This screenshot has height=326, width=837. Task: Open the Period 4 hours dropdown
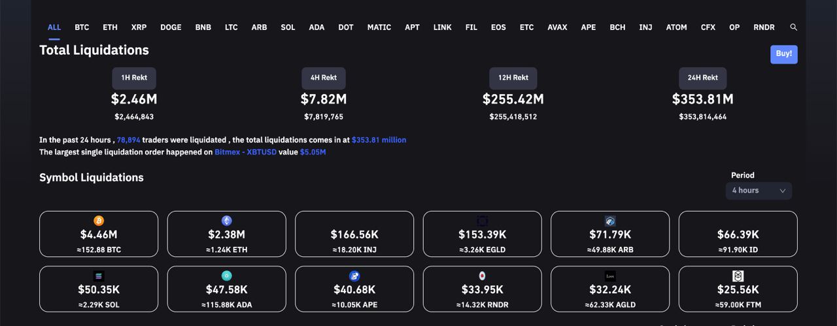pos(759,191)
